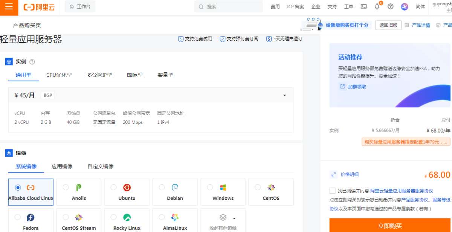The width and height of the screenshot is (452, 232).
Task: Open the 简体 language selector
Action: (420, 6)
